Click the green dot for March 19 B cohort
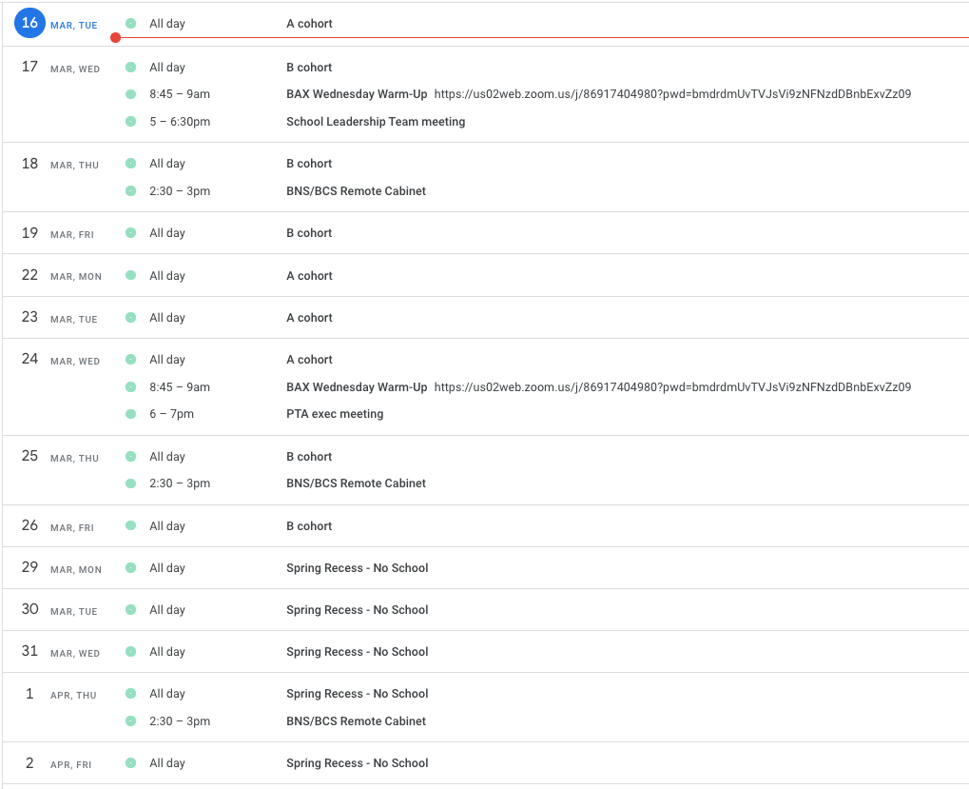Viewport: 969px width, 789px height. coord(130,232)
